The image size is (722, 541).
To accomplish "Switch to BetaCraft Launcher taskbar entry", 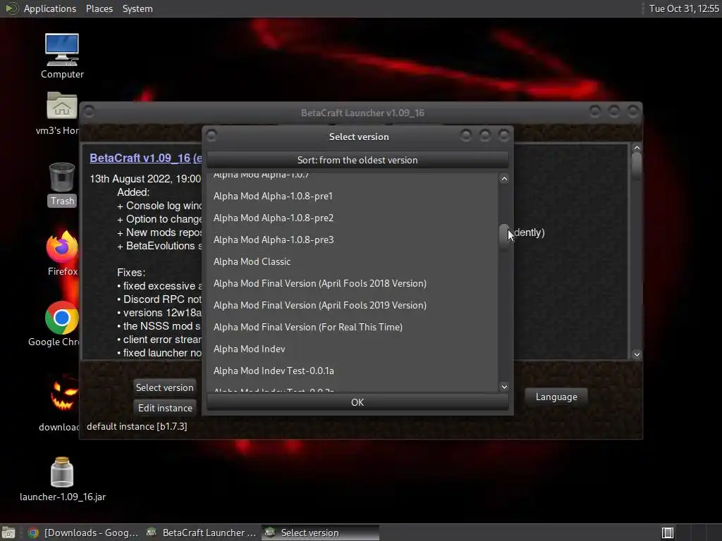I will (201, 533).
